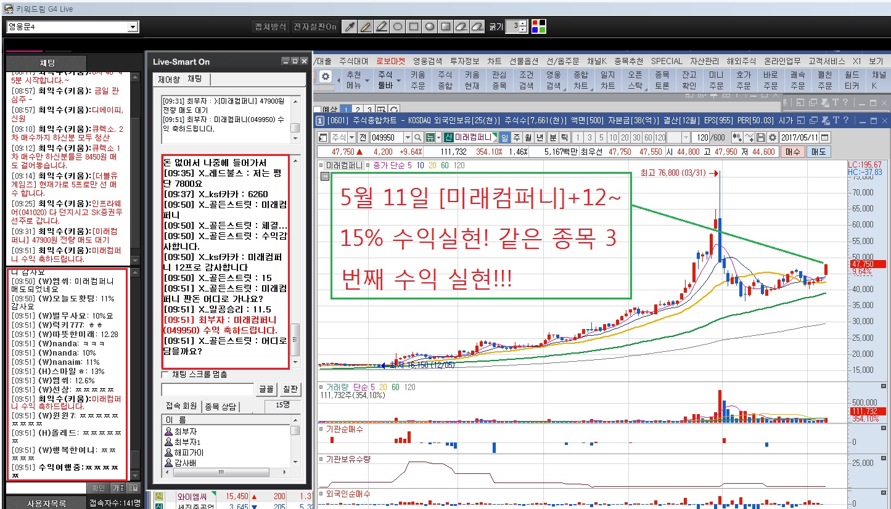Select 일 daily chart period
Viewport: 891px width, 509px height.
(x=504, y=137)
